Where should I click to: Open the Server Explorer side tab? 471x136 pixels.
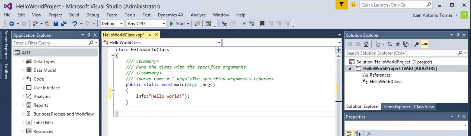pos(6,45)
